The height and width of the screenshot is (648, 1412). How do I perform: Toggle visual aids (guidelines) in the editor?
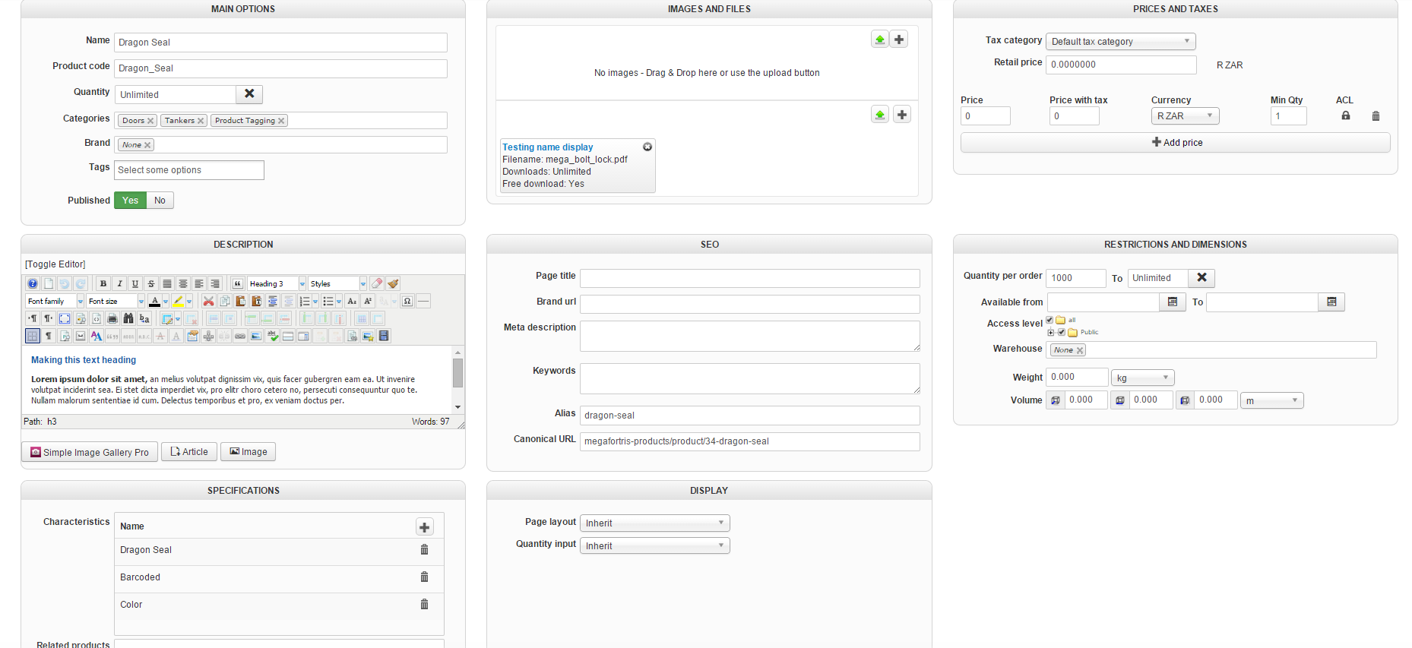[x=33, y=336]
